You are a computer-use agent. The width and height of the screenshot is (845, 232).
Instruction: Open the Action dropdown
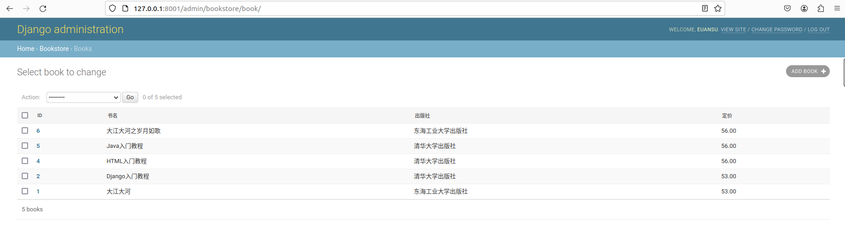click(x=83, y=97)
